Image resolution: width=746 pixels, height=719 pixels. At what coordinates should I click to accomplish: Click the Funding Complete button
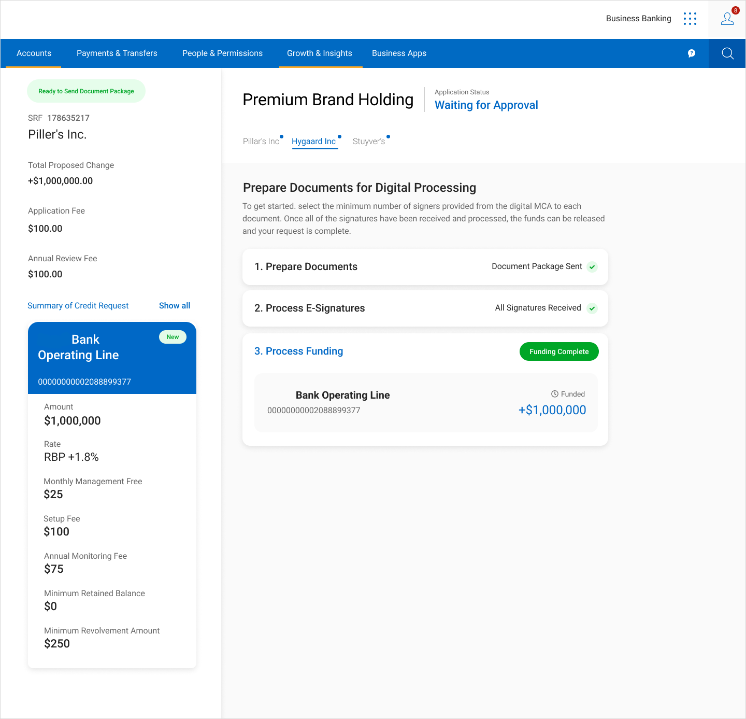(x=559, y=351)
